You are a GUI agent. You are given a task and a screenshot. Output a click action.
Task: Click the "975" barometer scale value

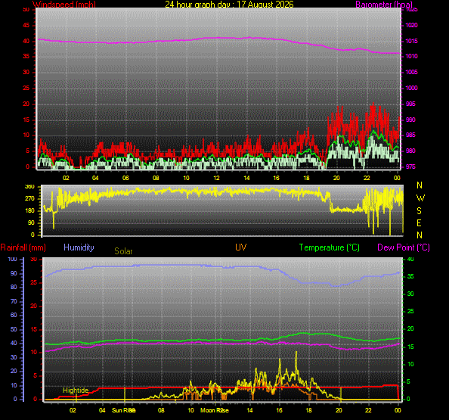[x=410, y=166]
